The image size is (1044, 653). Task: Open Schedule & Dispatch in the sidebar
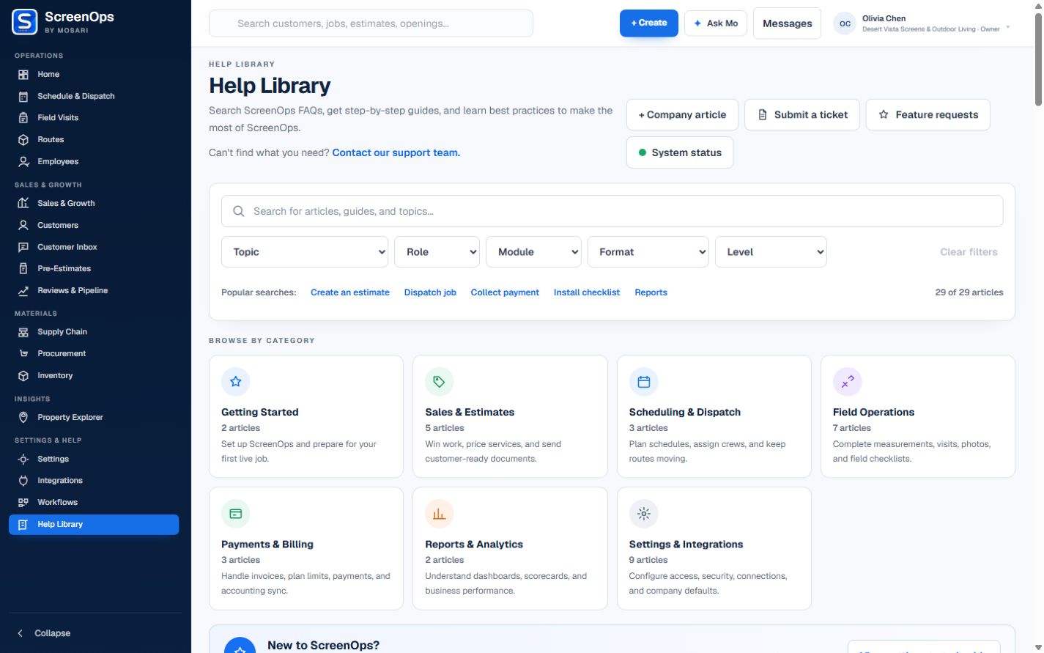point(94,97)
